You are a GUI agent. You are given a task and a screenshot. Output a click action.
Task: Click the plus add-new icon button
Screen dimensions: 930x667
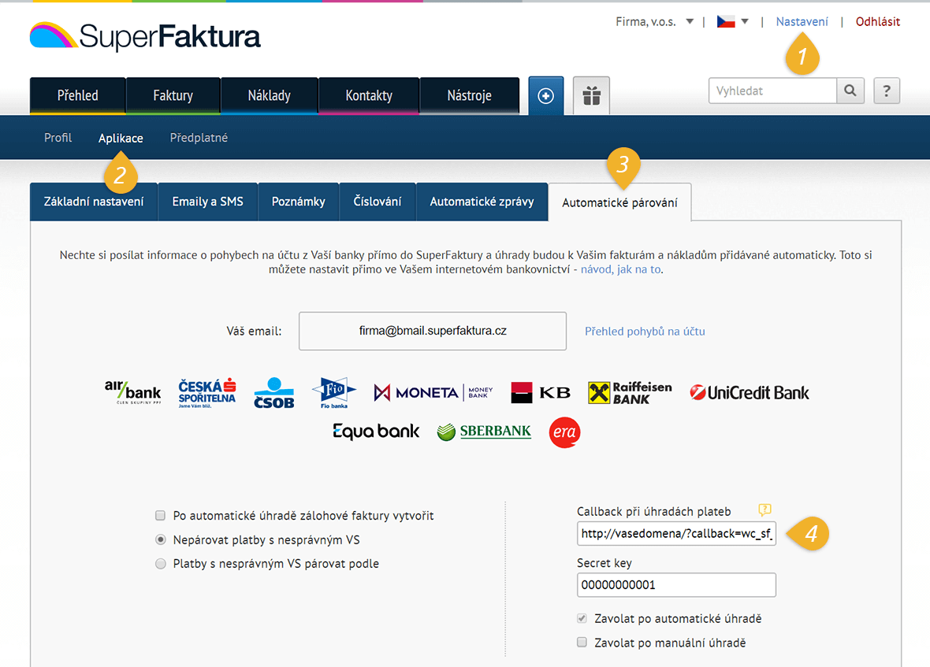point(545,95)
